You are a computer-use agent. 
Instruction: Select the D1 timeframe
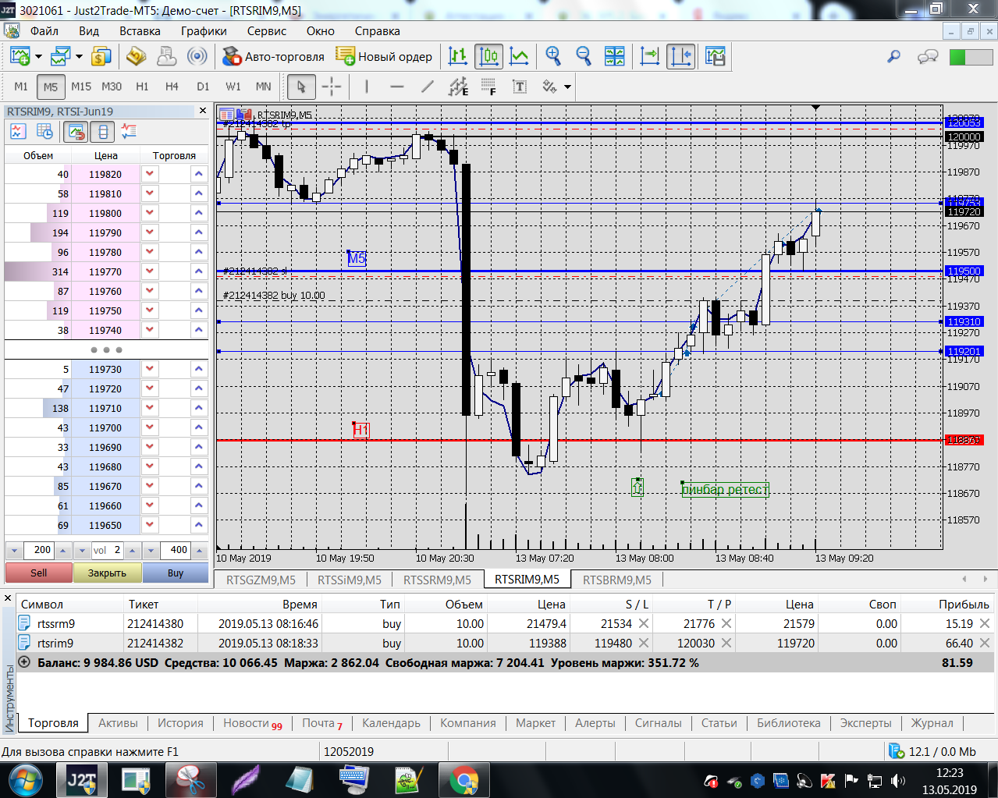point(203,87)
